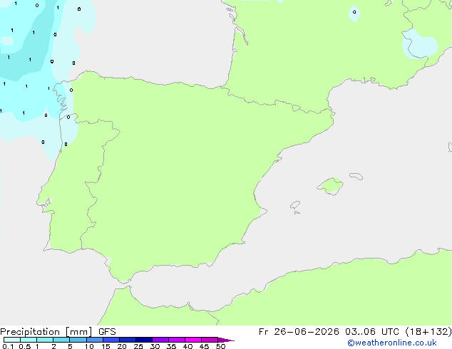Click the "03..06 UTC" time label
The image size is (452, 349).
[372, 332]
